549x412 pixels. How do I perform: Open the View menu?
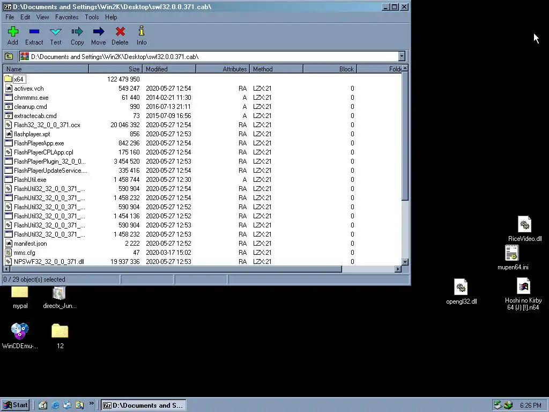[x=43, y=17]
